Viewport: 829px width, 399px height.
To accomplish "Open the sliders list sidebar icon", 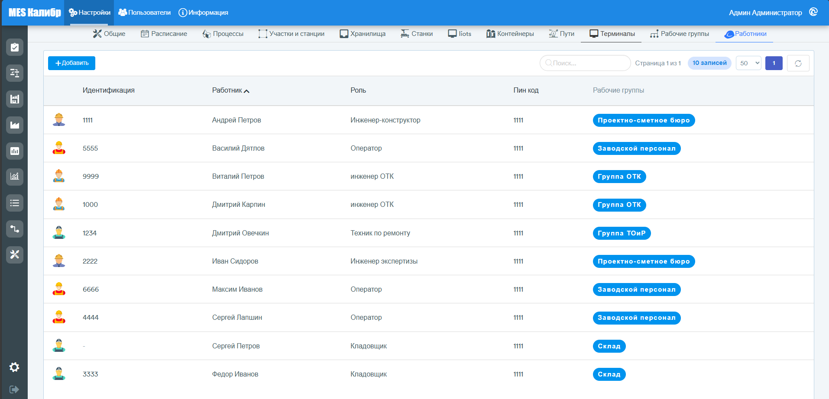I will click(15, 73).
